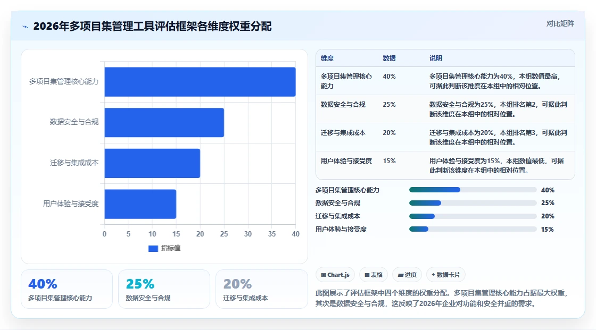Click the 多项目集管理核心能力 y-axis label
The image size is (596, 330).
click(x=64, y=81)
